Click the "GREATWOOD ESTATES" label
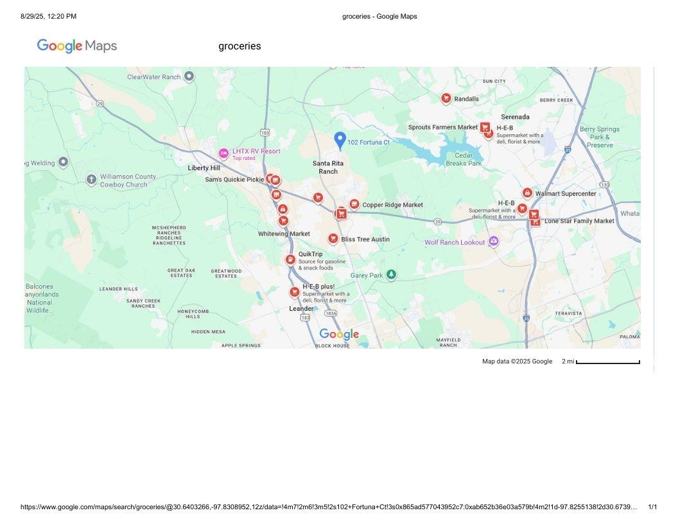The width and height of the screenshot is (678, 524). pos(226,274)
